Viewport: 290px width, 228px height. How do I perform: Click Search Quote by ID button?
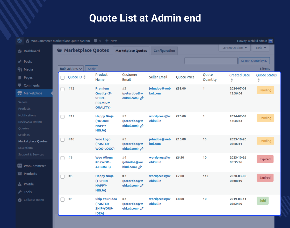[254, 61]
